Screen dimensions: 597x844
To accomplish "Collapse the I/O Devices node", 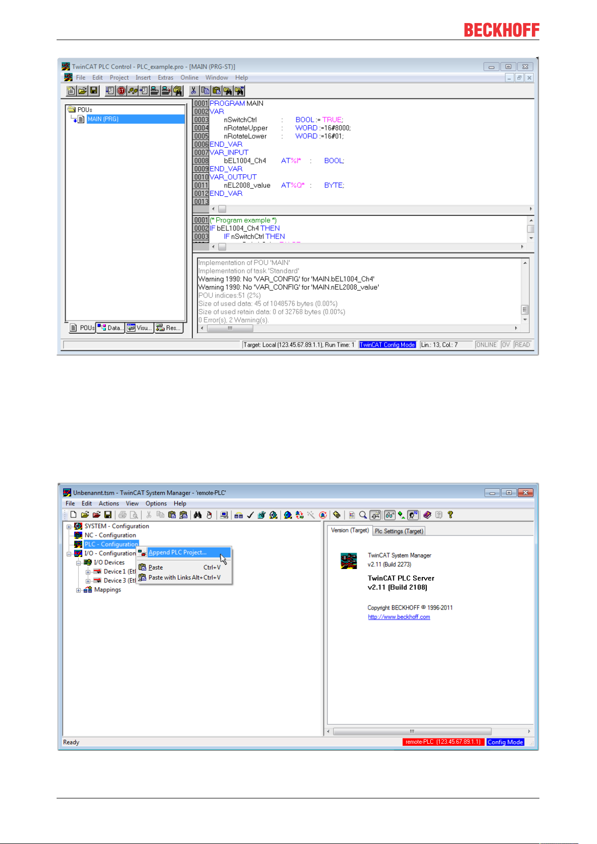I will (79, 562).
